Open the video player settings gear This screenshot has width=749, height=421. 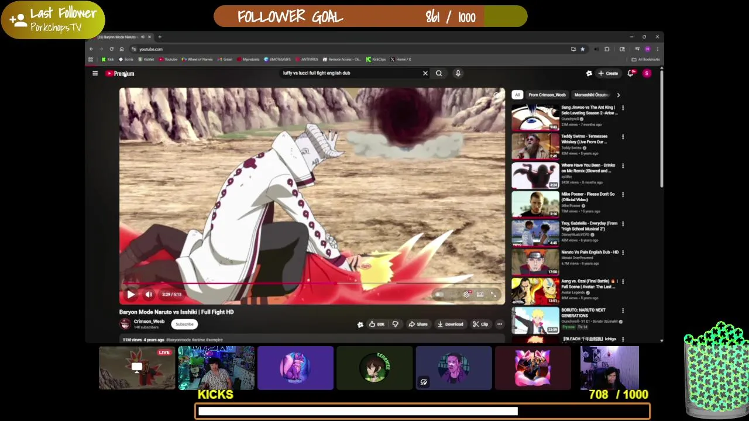(x=466, y=295)
